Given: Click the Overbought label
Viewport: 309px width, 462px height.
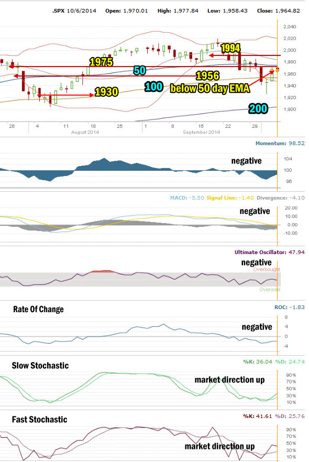Looking at the screenshot, I should (267, 269).
